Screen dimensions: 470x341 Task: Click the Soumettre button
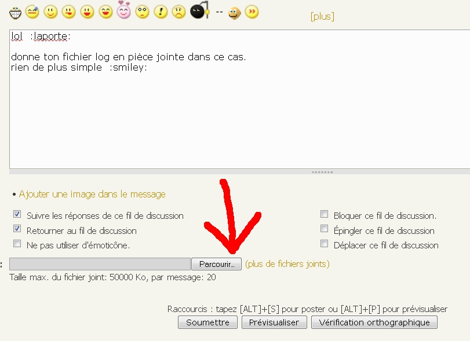(x=207, y=322)
